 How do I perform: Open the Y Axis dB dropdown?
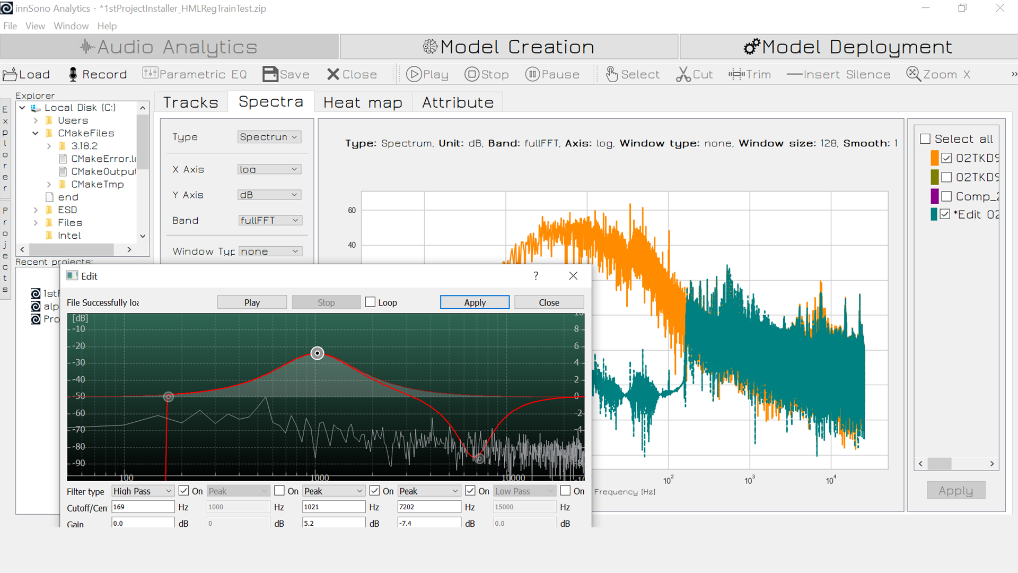[x=269, y=195]
